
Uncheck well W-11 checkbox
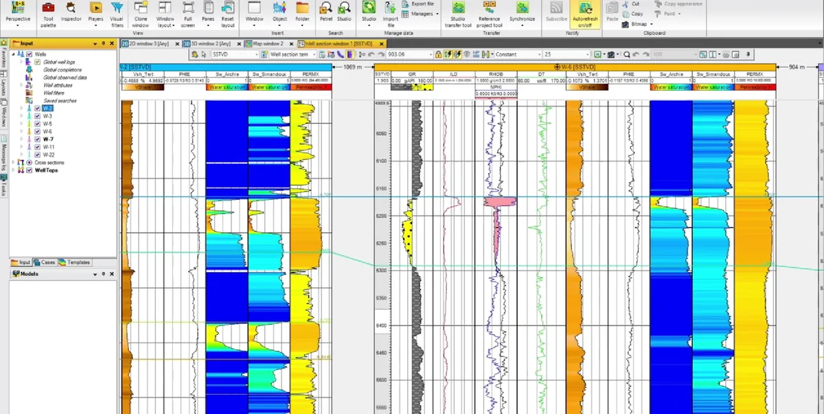point(38,146)
